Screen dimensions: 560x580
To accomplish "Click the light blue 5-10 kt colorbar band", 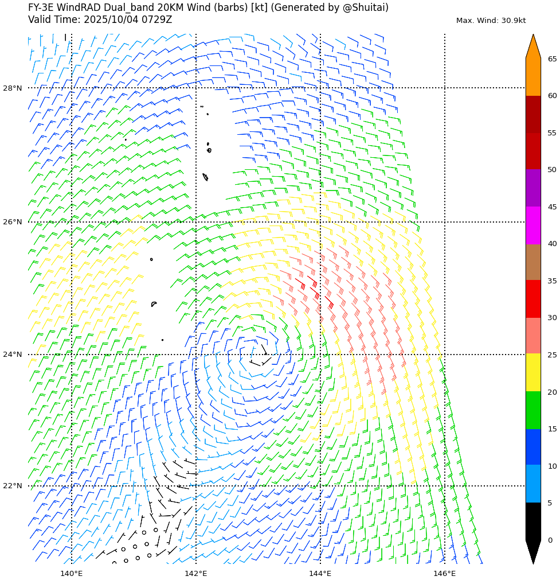I will coord(533,484).
